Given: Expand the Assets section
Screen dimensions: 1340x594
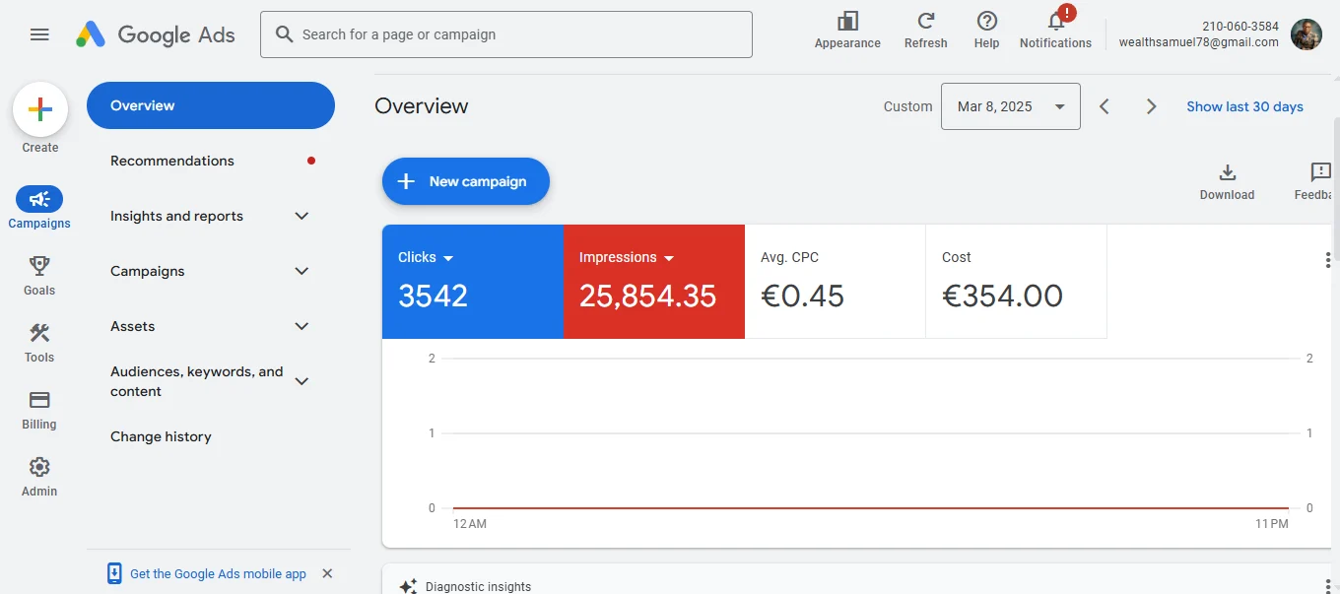Looking at the screenshot, I should click(x=301, y=326).
